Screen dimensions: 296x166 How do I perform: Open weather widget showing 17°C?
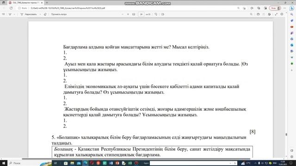pyautogui.click(x=246, y=163)
